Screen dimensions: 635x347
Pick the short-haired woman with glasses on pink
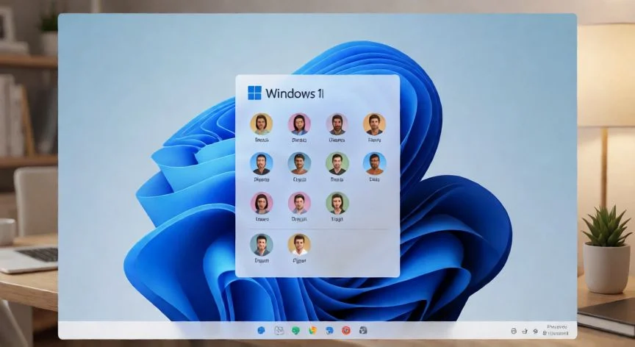coord(261,203)
